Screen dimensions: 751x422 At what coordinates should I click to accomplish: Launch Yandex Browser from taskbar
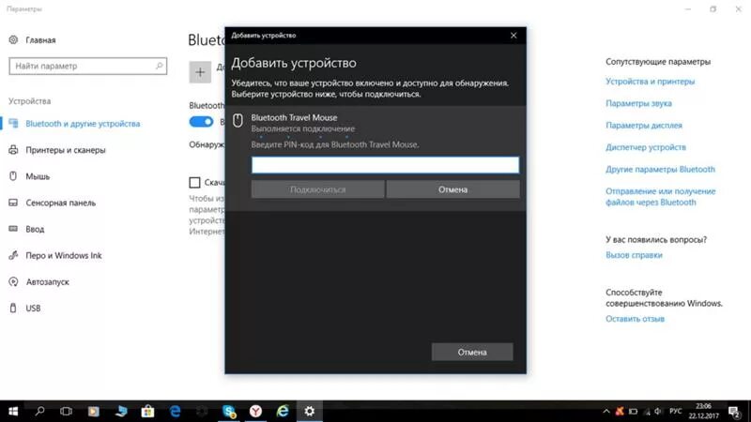point(255,411)
